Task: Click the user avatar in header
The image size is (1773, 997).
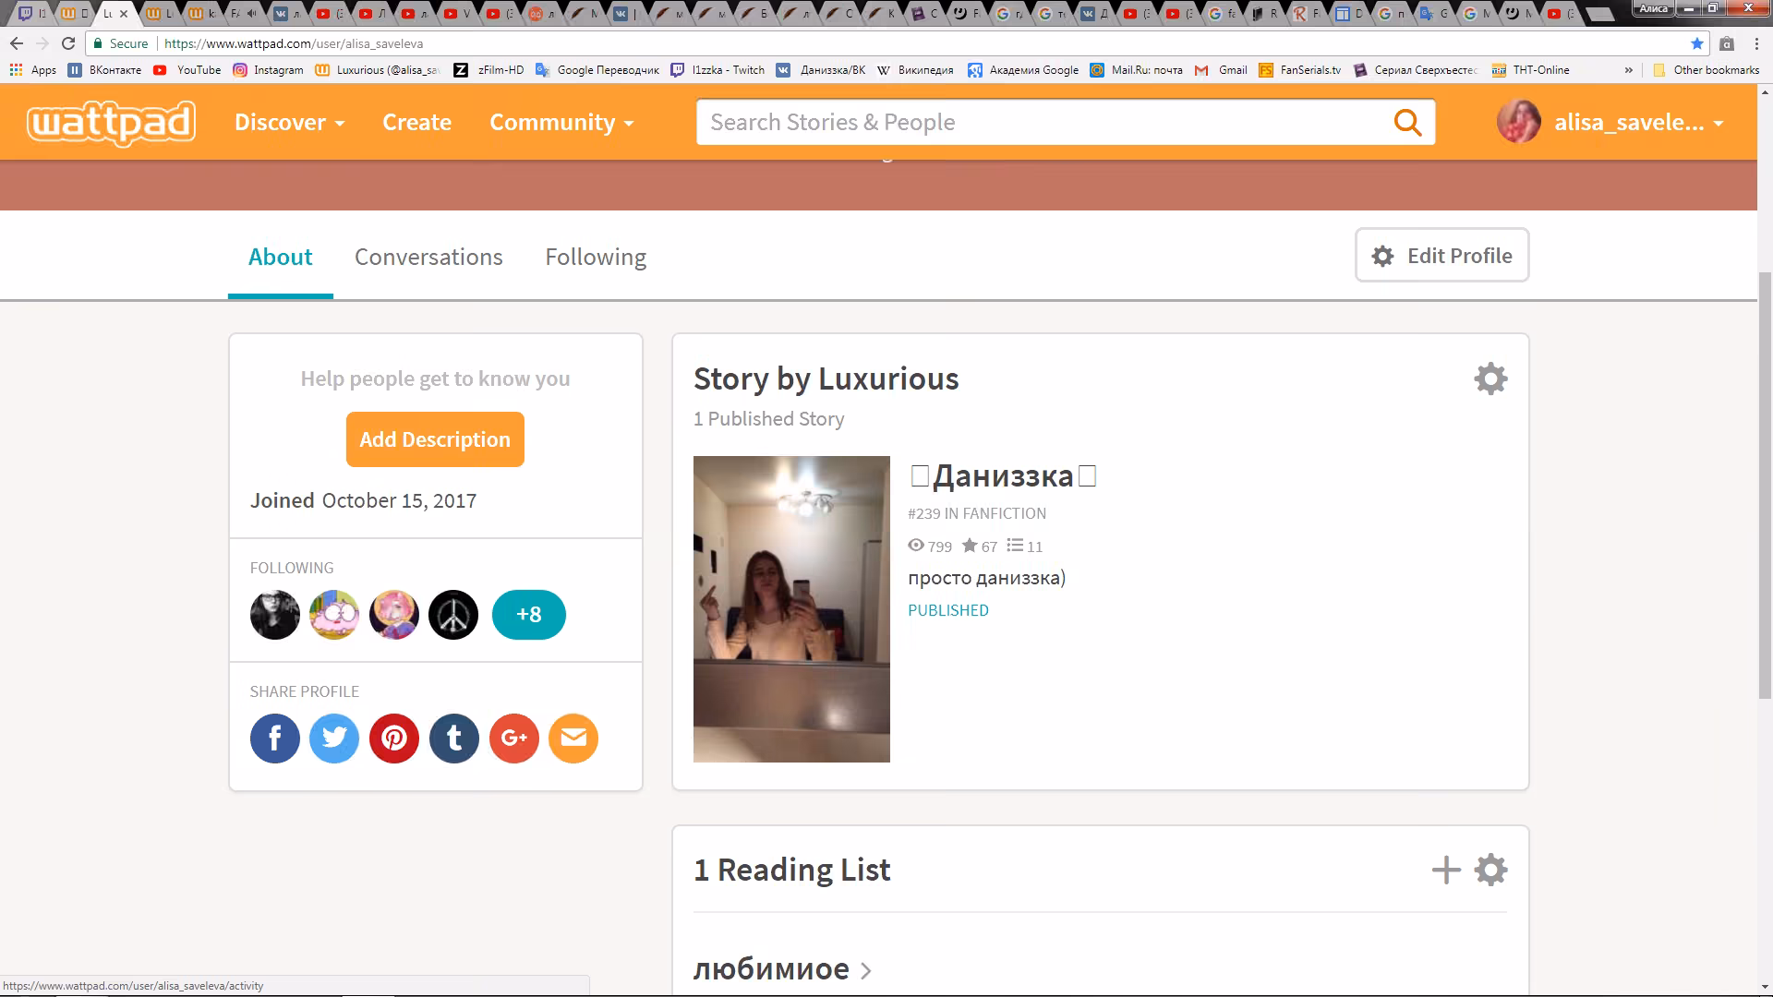Action: [x=1519, y=122]
